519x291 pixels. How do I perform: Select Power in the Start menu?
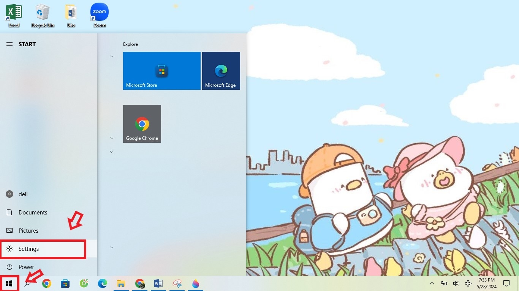coord(26,267)
